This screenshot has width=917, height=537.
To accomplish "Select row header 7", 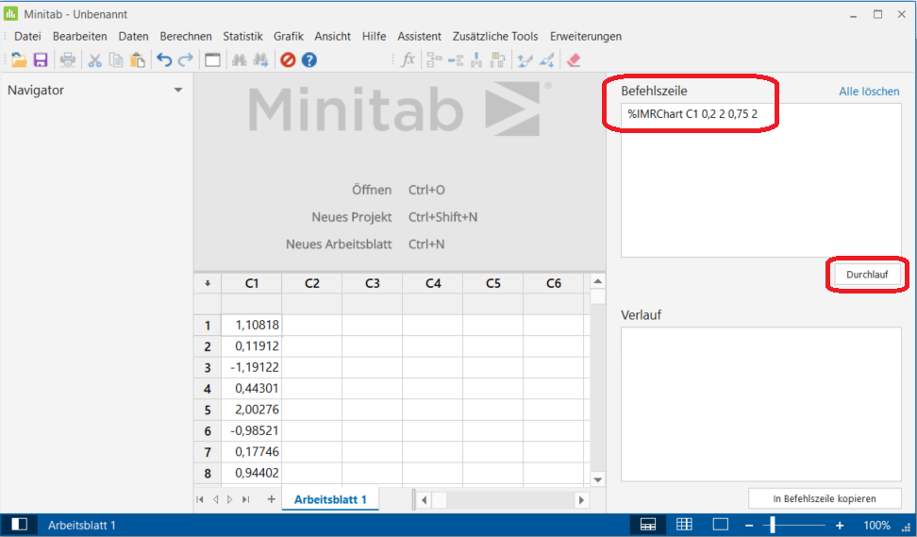I will pyautogui.click(x=207, y=452).
